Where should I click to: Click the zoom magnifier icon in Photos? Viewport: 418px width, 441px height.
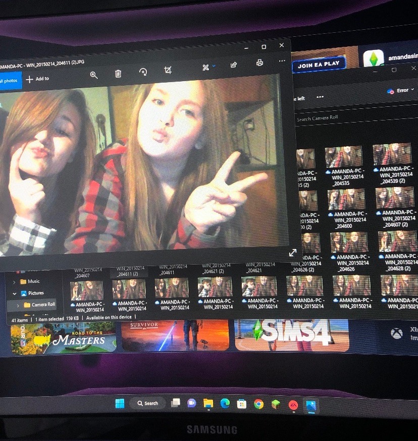point(94,75)
